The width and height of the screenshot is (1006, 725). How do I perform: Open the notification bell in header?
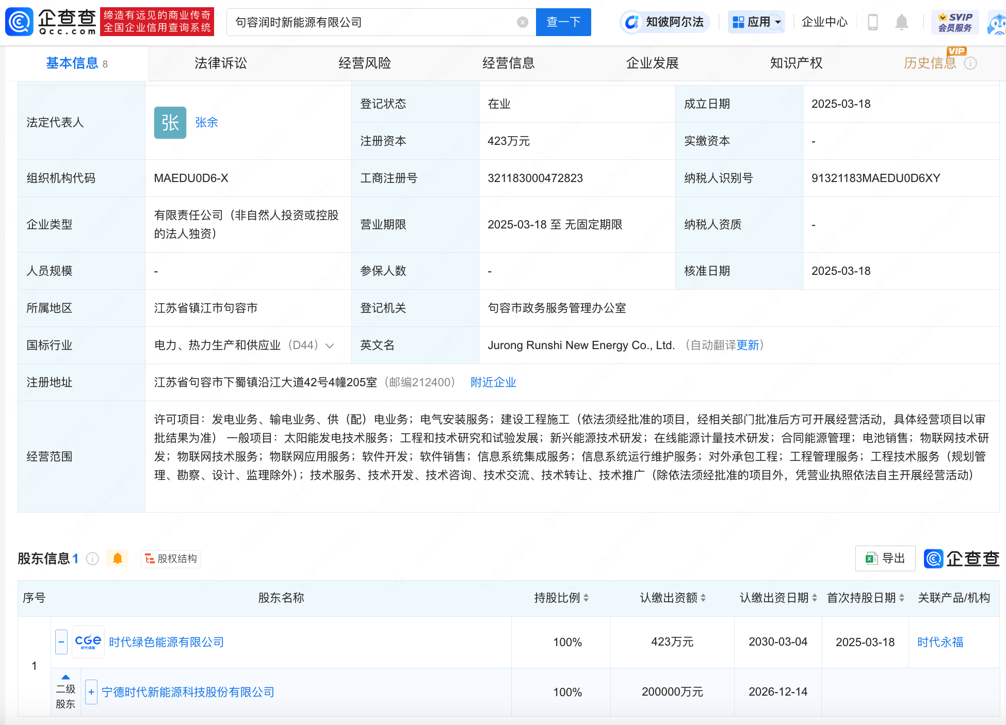coord(901,22)
